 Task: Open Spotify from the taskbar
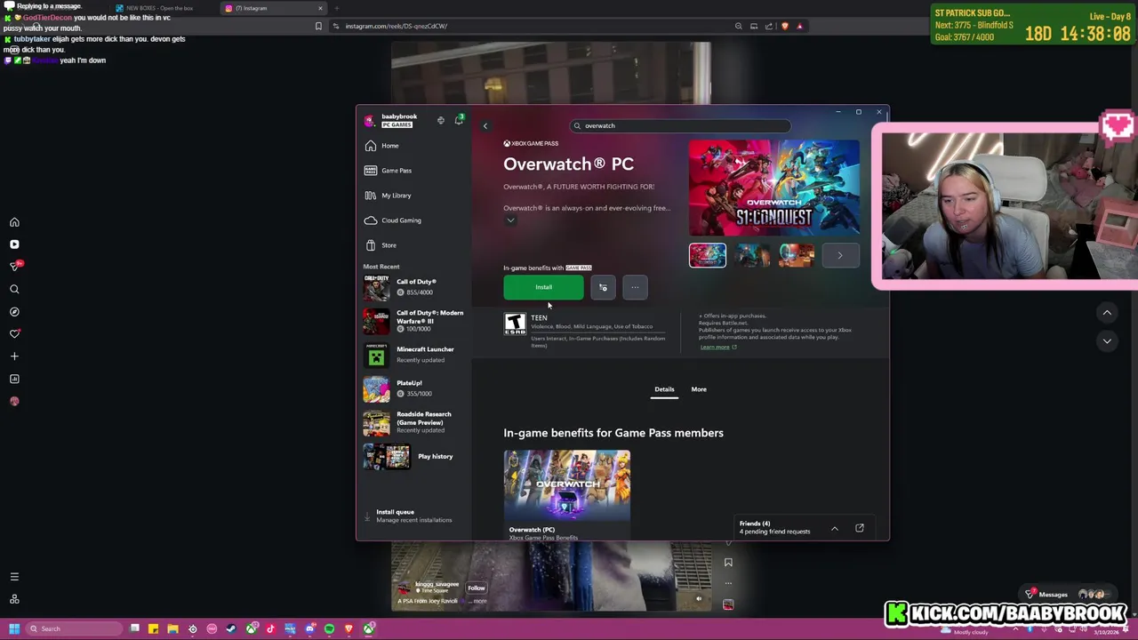click(329, 629)
